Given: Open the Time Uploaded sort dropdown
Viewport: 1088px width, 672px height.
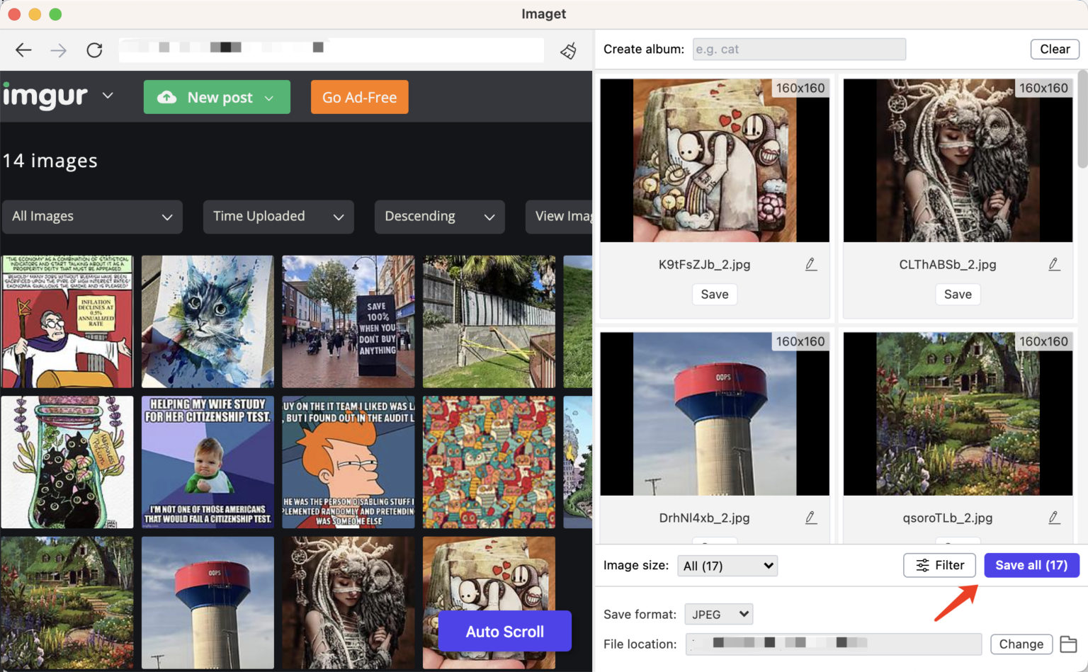Looking at the screenshot, I should (278, 217).
